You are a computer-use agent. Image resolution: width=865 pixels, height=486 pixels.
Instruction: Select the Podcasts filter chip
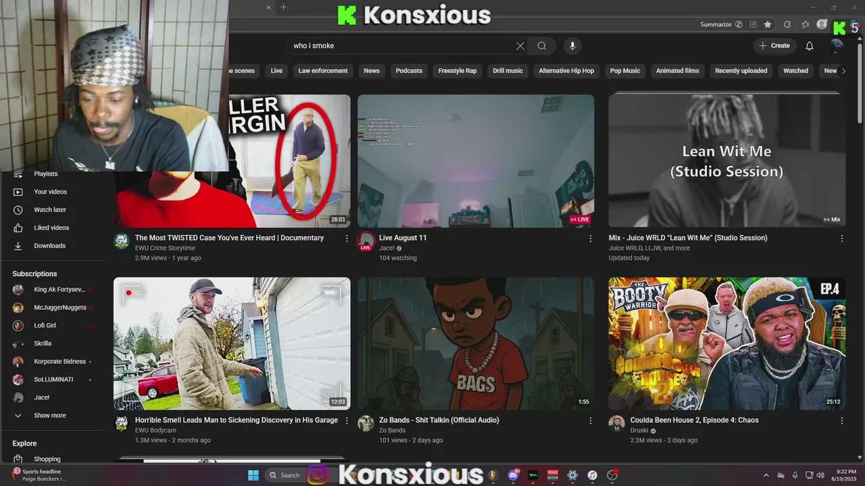[x=409, y=71]
